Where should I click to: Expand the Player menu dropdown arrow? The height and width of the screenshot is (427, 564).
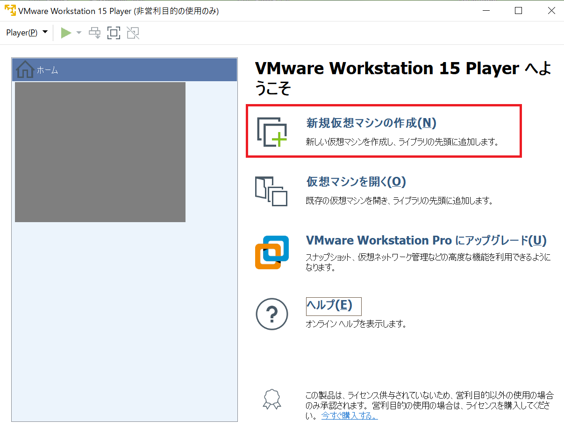pos(45,32)
